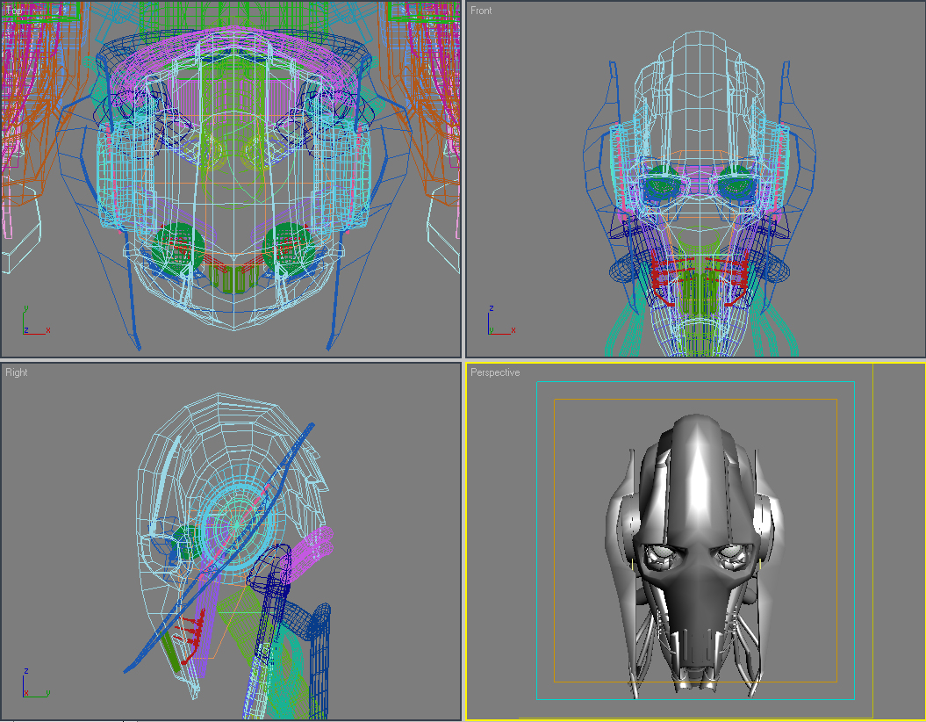The height and width of the screenshot is (722, 926).
Task: Activate the Top viewport label
Action: pos(13,11)
